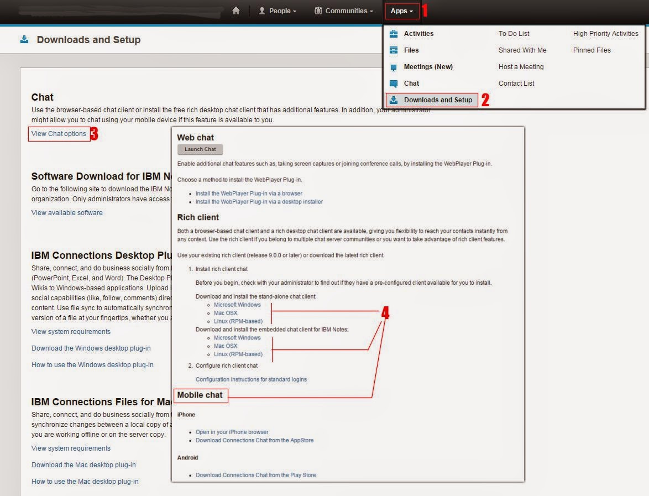Download Connections Chat from the Play Store

[x=256, y=475]
